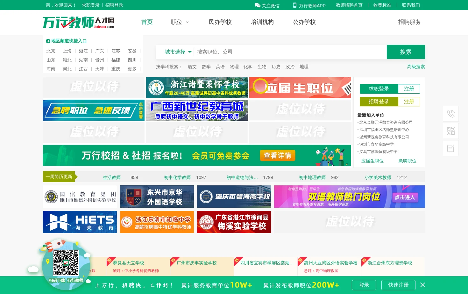Filter by subject 语文
This screenshot has height=294, width=468.
point(192,67)
